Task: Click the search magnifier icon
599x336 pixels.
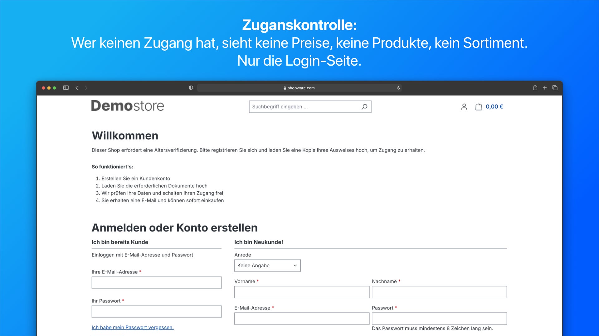Action: pos(364,106)
